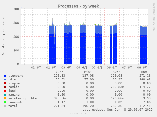Select sleeping maximum value 271.16

click(145, 76)
